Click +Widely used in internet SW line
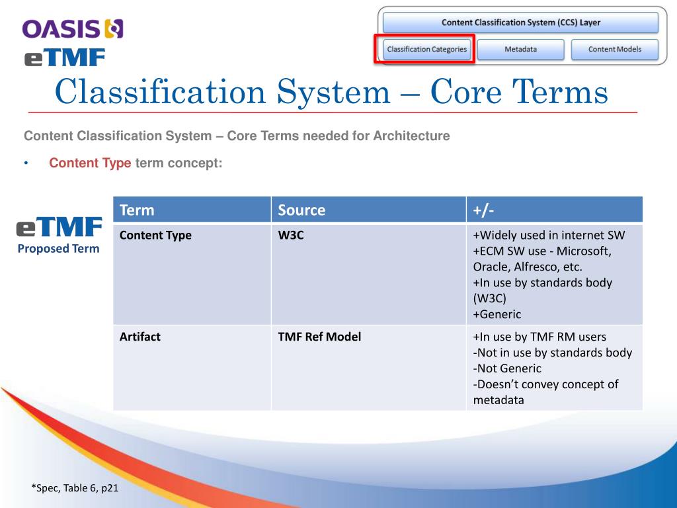Image resolution: width=677 pixels, height=508 pixels. pyautogui.click(x=549, y=235)
